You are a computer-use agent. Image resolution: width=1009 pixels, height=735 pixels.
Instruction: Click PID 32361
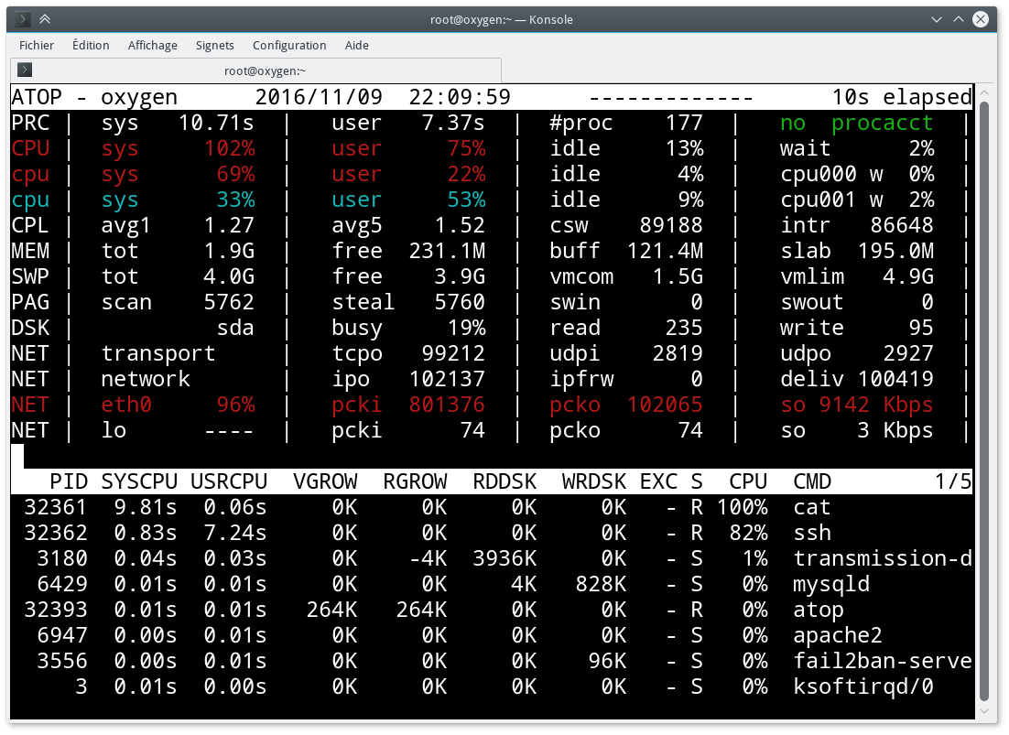pos(55,507)
